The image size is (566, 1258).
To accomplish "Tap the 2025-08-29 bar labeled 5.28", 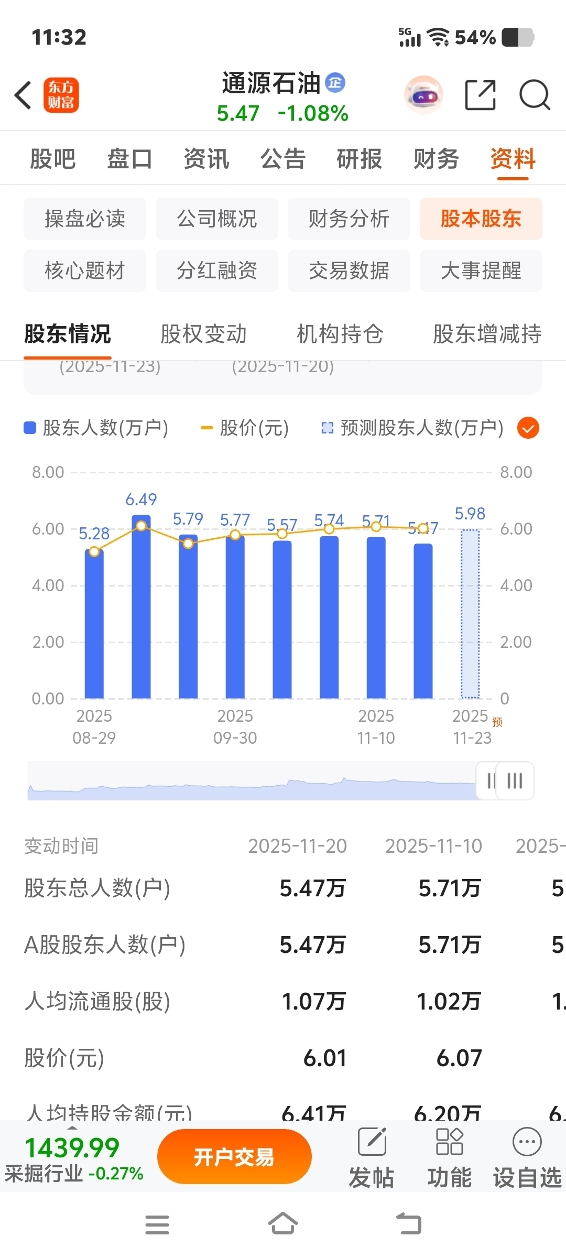I will tap(94, 624).
